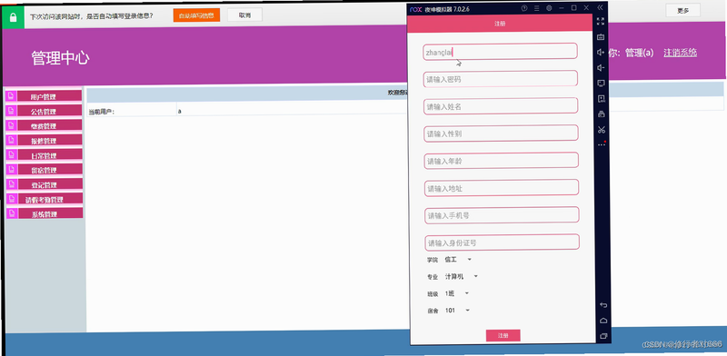The image size is (727, 356).
Task: Click the green lock icon in browser bar
Action: point(13,17)
